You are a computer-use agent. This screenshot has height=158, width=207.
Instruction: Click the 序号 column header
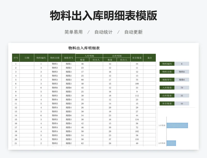point(16,58)
